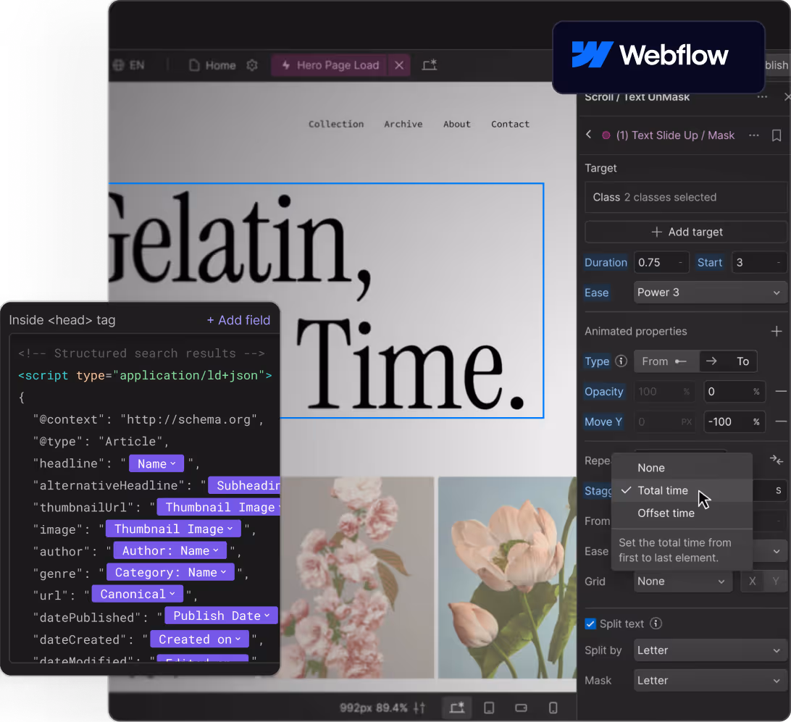Viewport: 791px width, 722px height.
Task: Open the Publish Date field chip
Action: [x=222, y=616]
